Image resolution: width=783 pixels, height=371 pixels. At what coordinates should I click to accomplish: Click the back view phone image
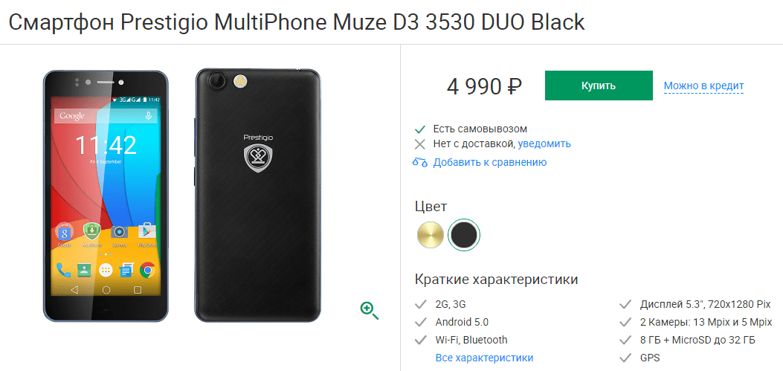click(258, 194)
